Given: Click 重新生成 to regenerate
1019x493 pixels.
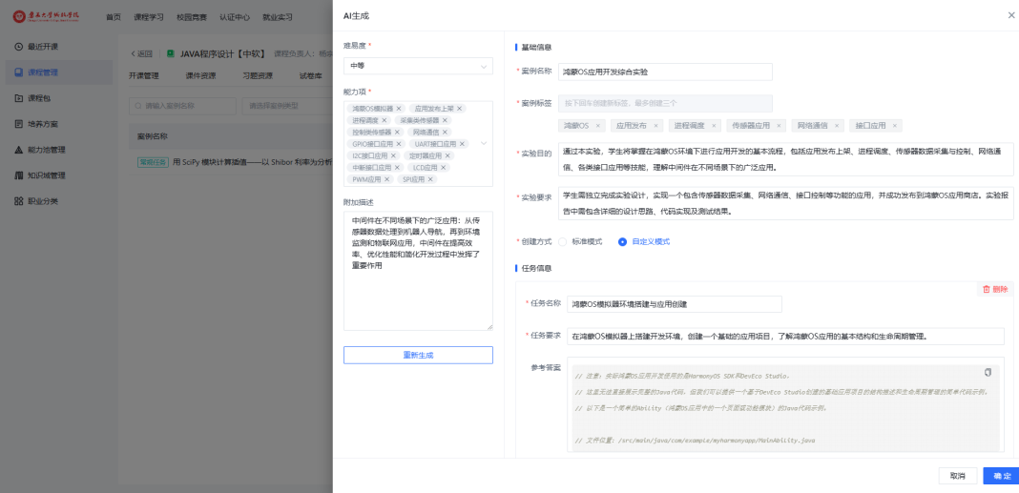Looking at the screenshot, I should [418, 356].
